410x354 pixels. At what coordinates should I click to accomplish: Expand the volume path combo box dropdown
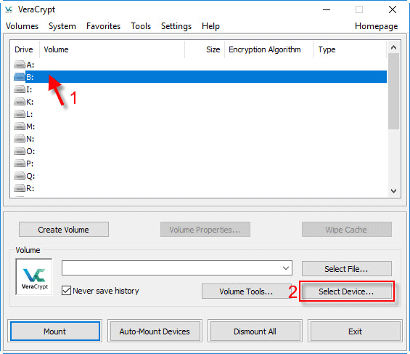point(285,267)
